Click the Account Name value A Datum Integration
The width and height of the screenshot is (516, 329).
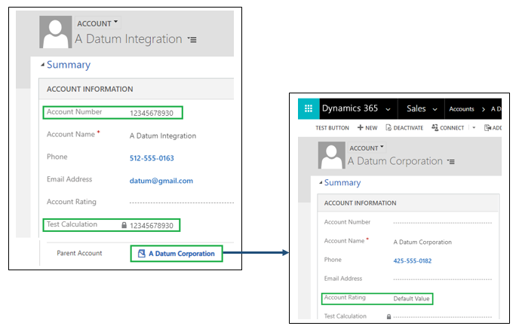coord(163,136)
